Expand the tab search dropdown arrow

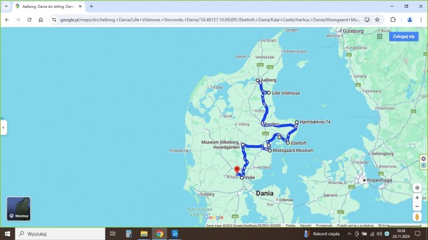click(x=6, y=7)
